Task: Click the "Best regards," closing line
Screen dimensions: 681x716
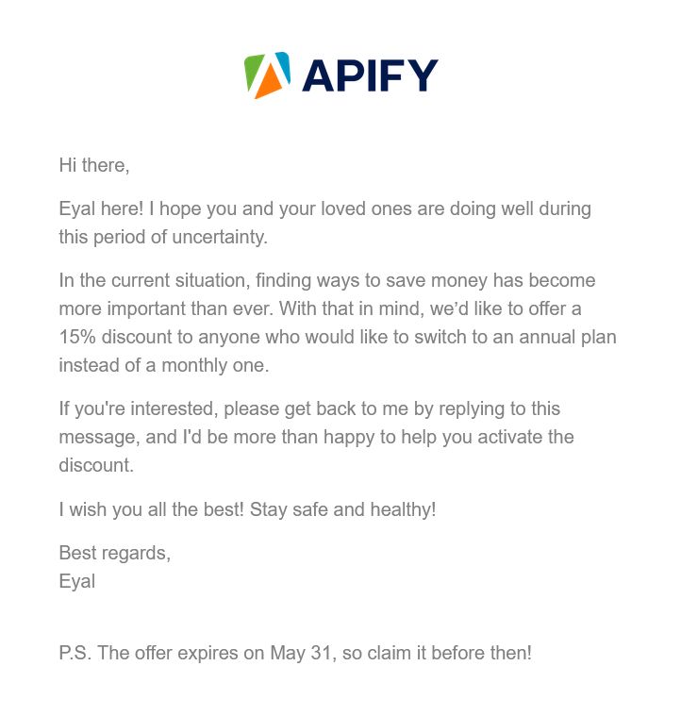Action: [x=114, y=553]
